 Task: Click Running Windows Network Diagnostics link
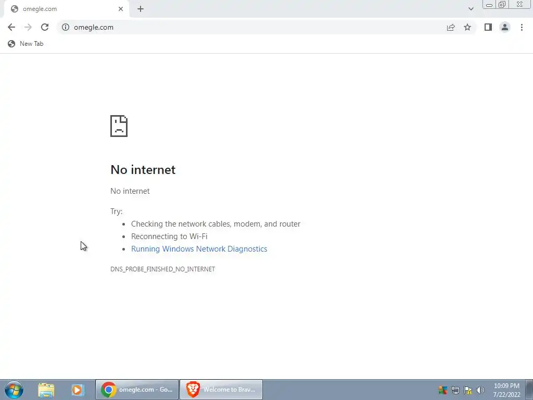click(x=199, y=249)
